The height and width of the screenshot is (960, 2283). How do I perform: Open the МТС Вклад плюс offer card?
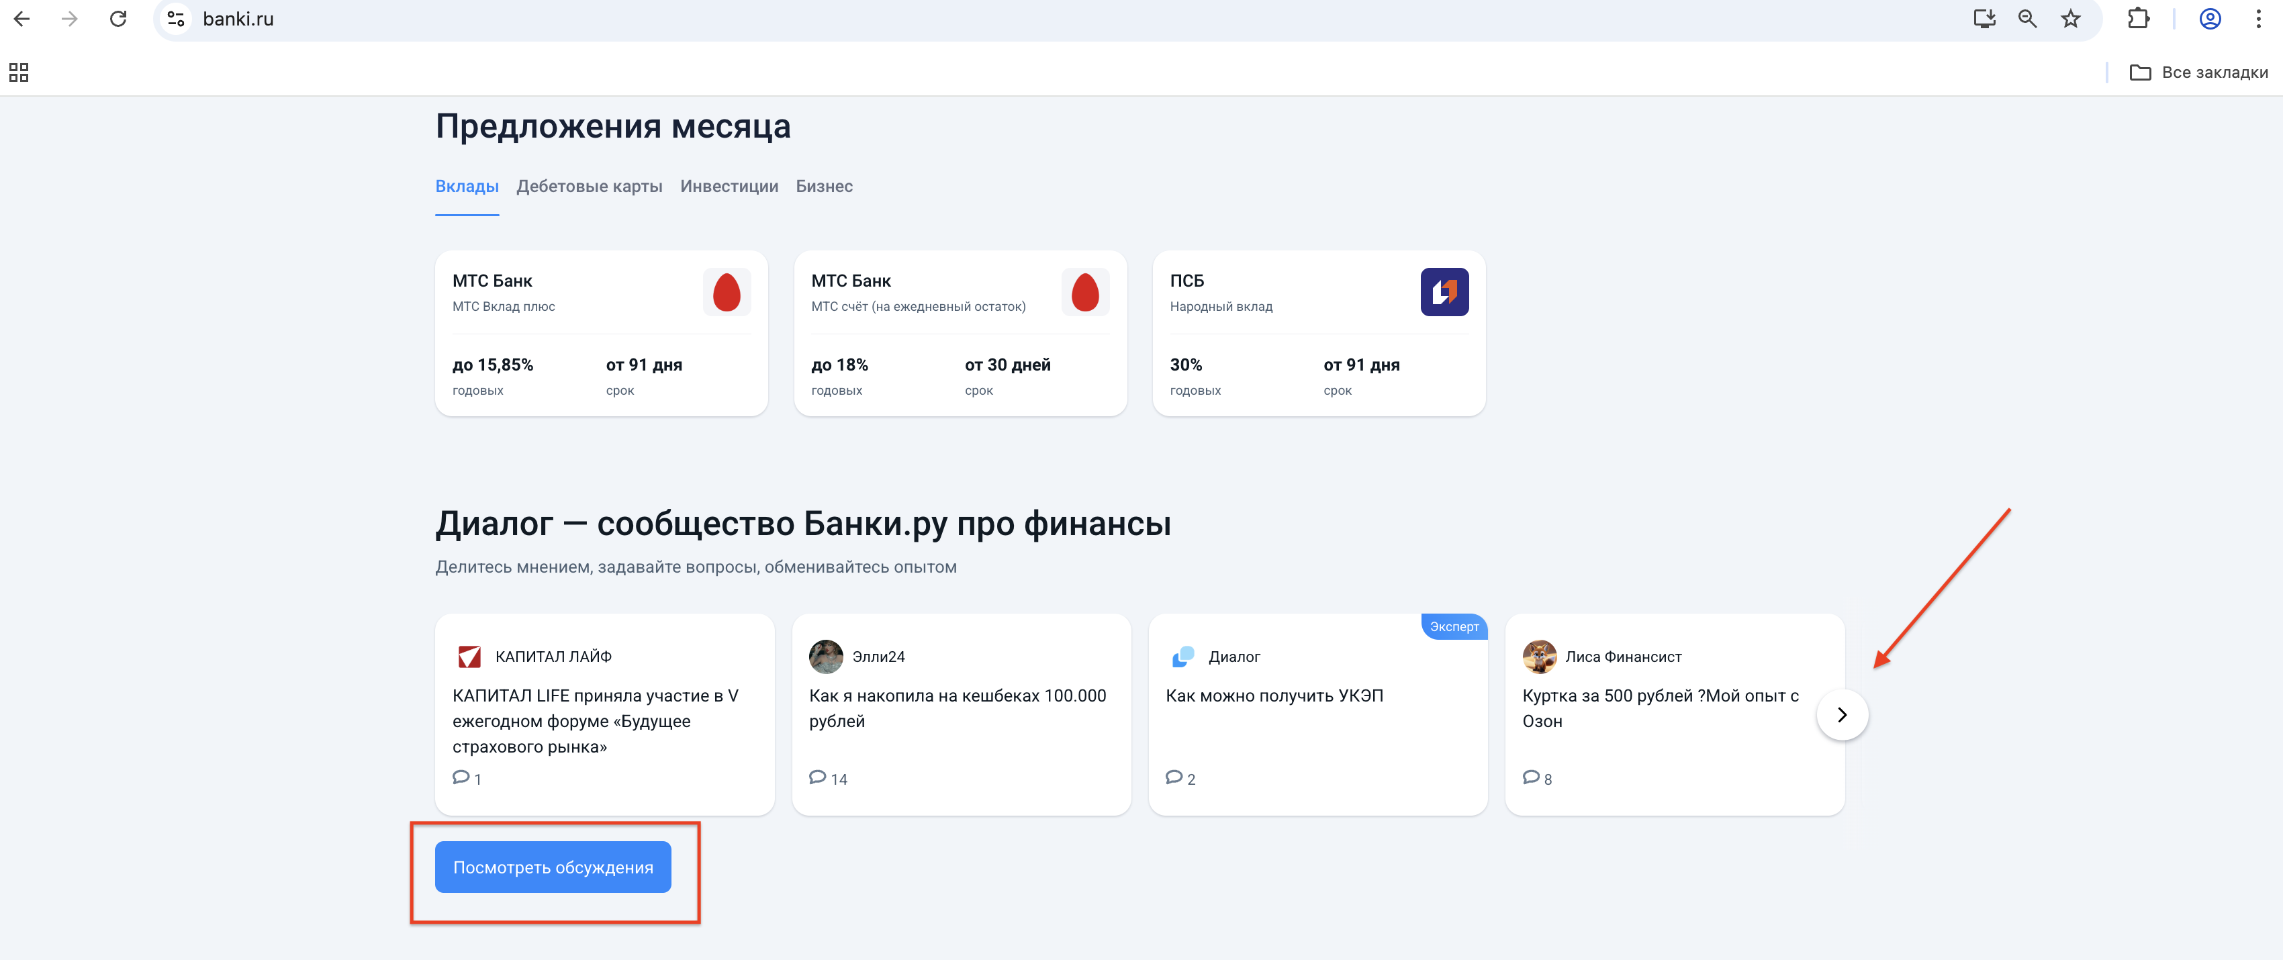click(x=601, y=333)
